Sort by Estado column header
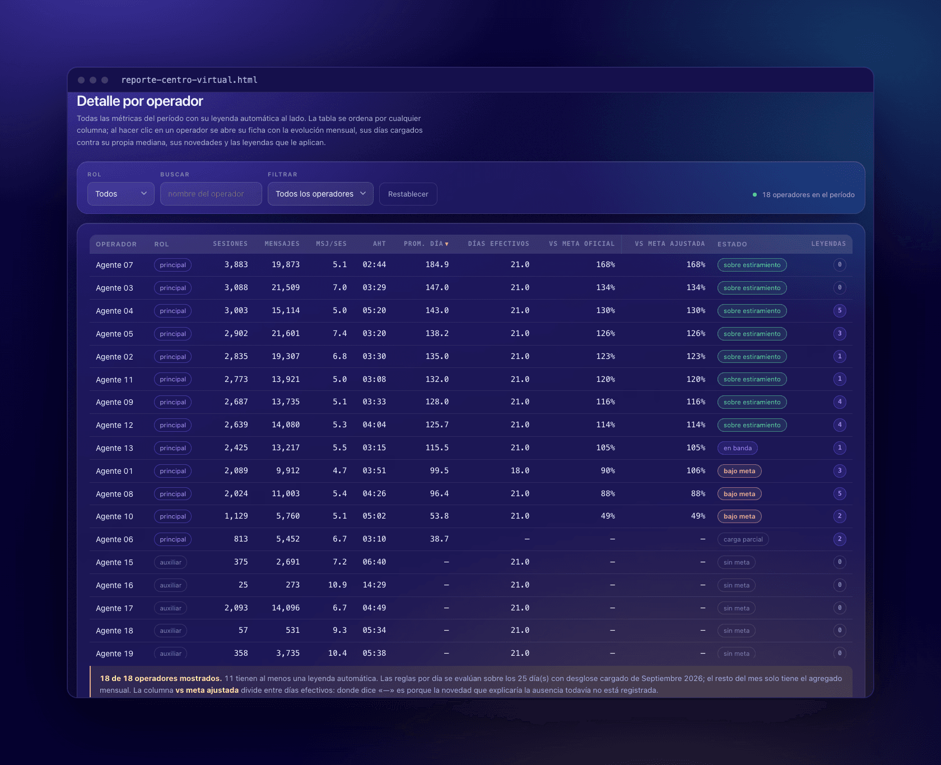 (x=732, y=244)
